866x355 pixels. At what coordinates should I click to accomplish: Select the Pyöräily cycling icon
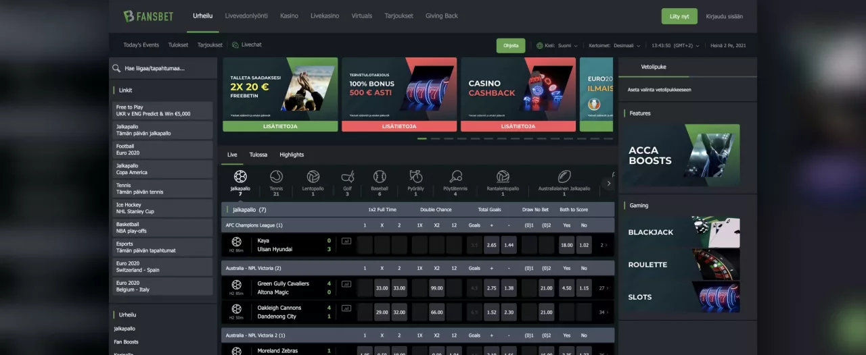416,177
